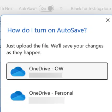The height and width of the screenshot is (112, 112).
Task: Click the redacted account under OneDrive - Personal
Action: pyautogui.click(x=47, y=100)
